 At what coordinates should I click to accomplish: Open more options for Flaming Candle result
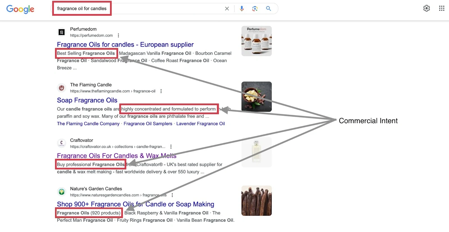point(161,91)
